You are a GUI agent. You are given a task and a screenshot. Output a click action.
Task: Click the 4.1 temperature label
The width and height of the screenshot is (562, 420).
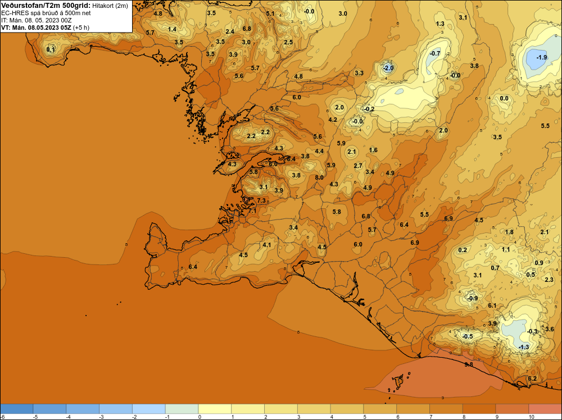[266, 245]
